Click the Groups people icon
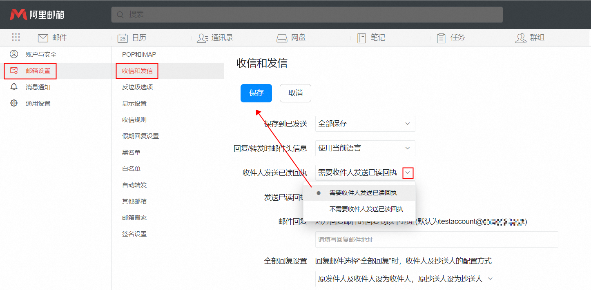Image resolution: width=591 pixels, height=290 pixels. (521, 38)
